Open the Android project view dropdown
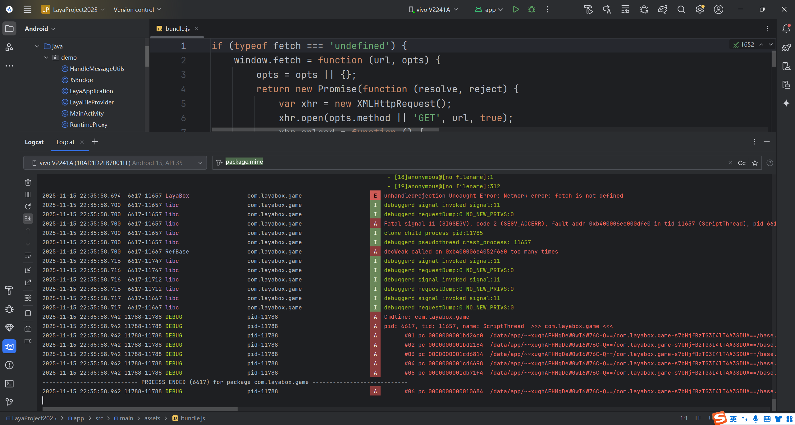The image size is (795, 425). (40, 29)
